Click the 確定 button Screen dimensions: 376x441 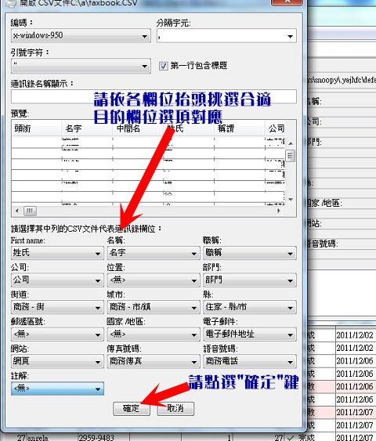(132, 409)
